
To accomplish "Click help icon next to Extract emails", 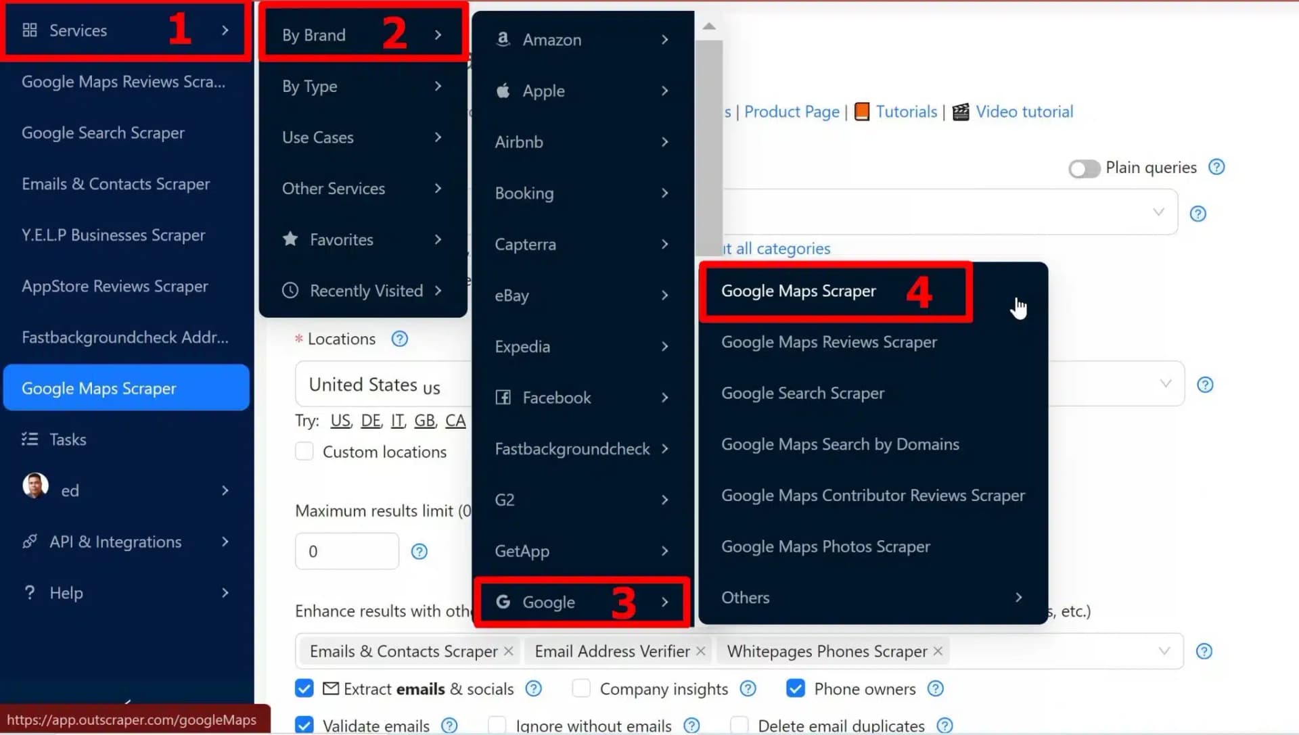I will click(534, 688).
